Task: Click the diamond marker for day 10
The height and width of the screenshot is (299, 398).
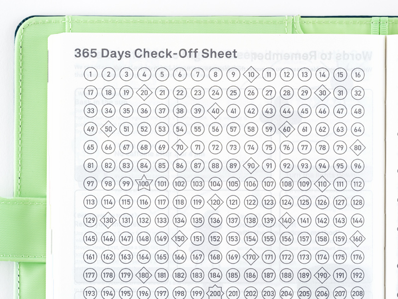Action: [251, 75]
